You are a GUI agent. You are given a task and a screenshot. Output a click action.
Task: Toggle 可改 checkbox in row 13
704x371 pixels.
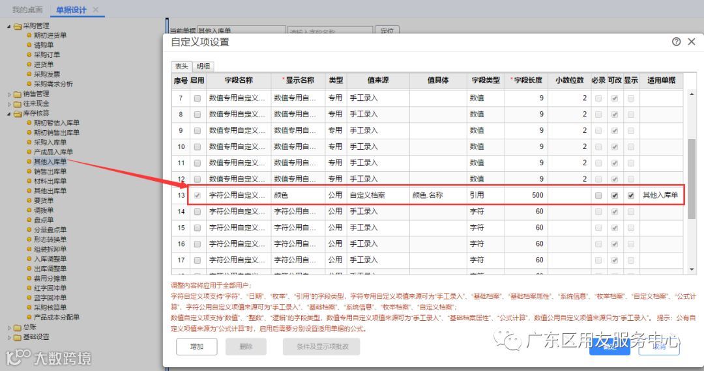(615, 195)
